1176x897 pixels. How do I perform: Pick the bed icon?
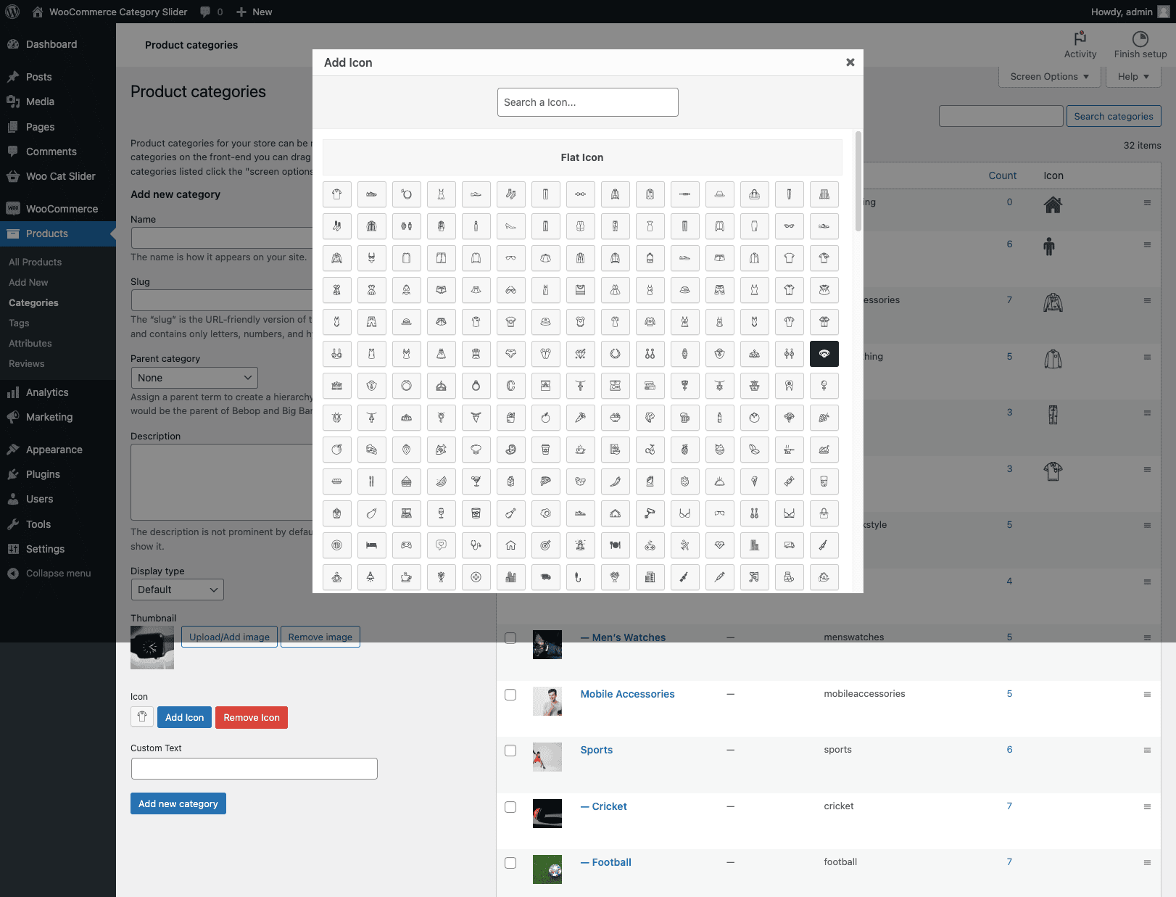371,545
